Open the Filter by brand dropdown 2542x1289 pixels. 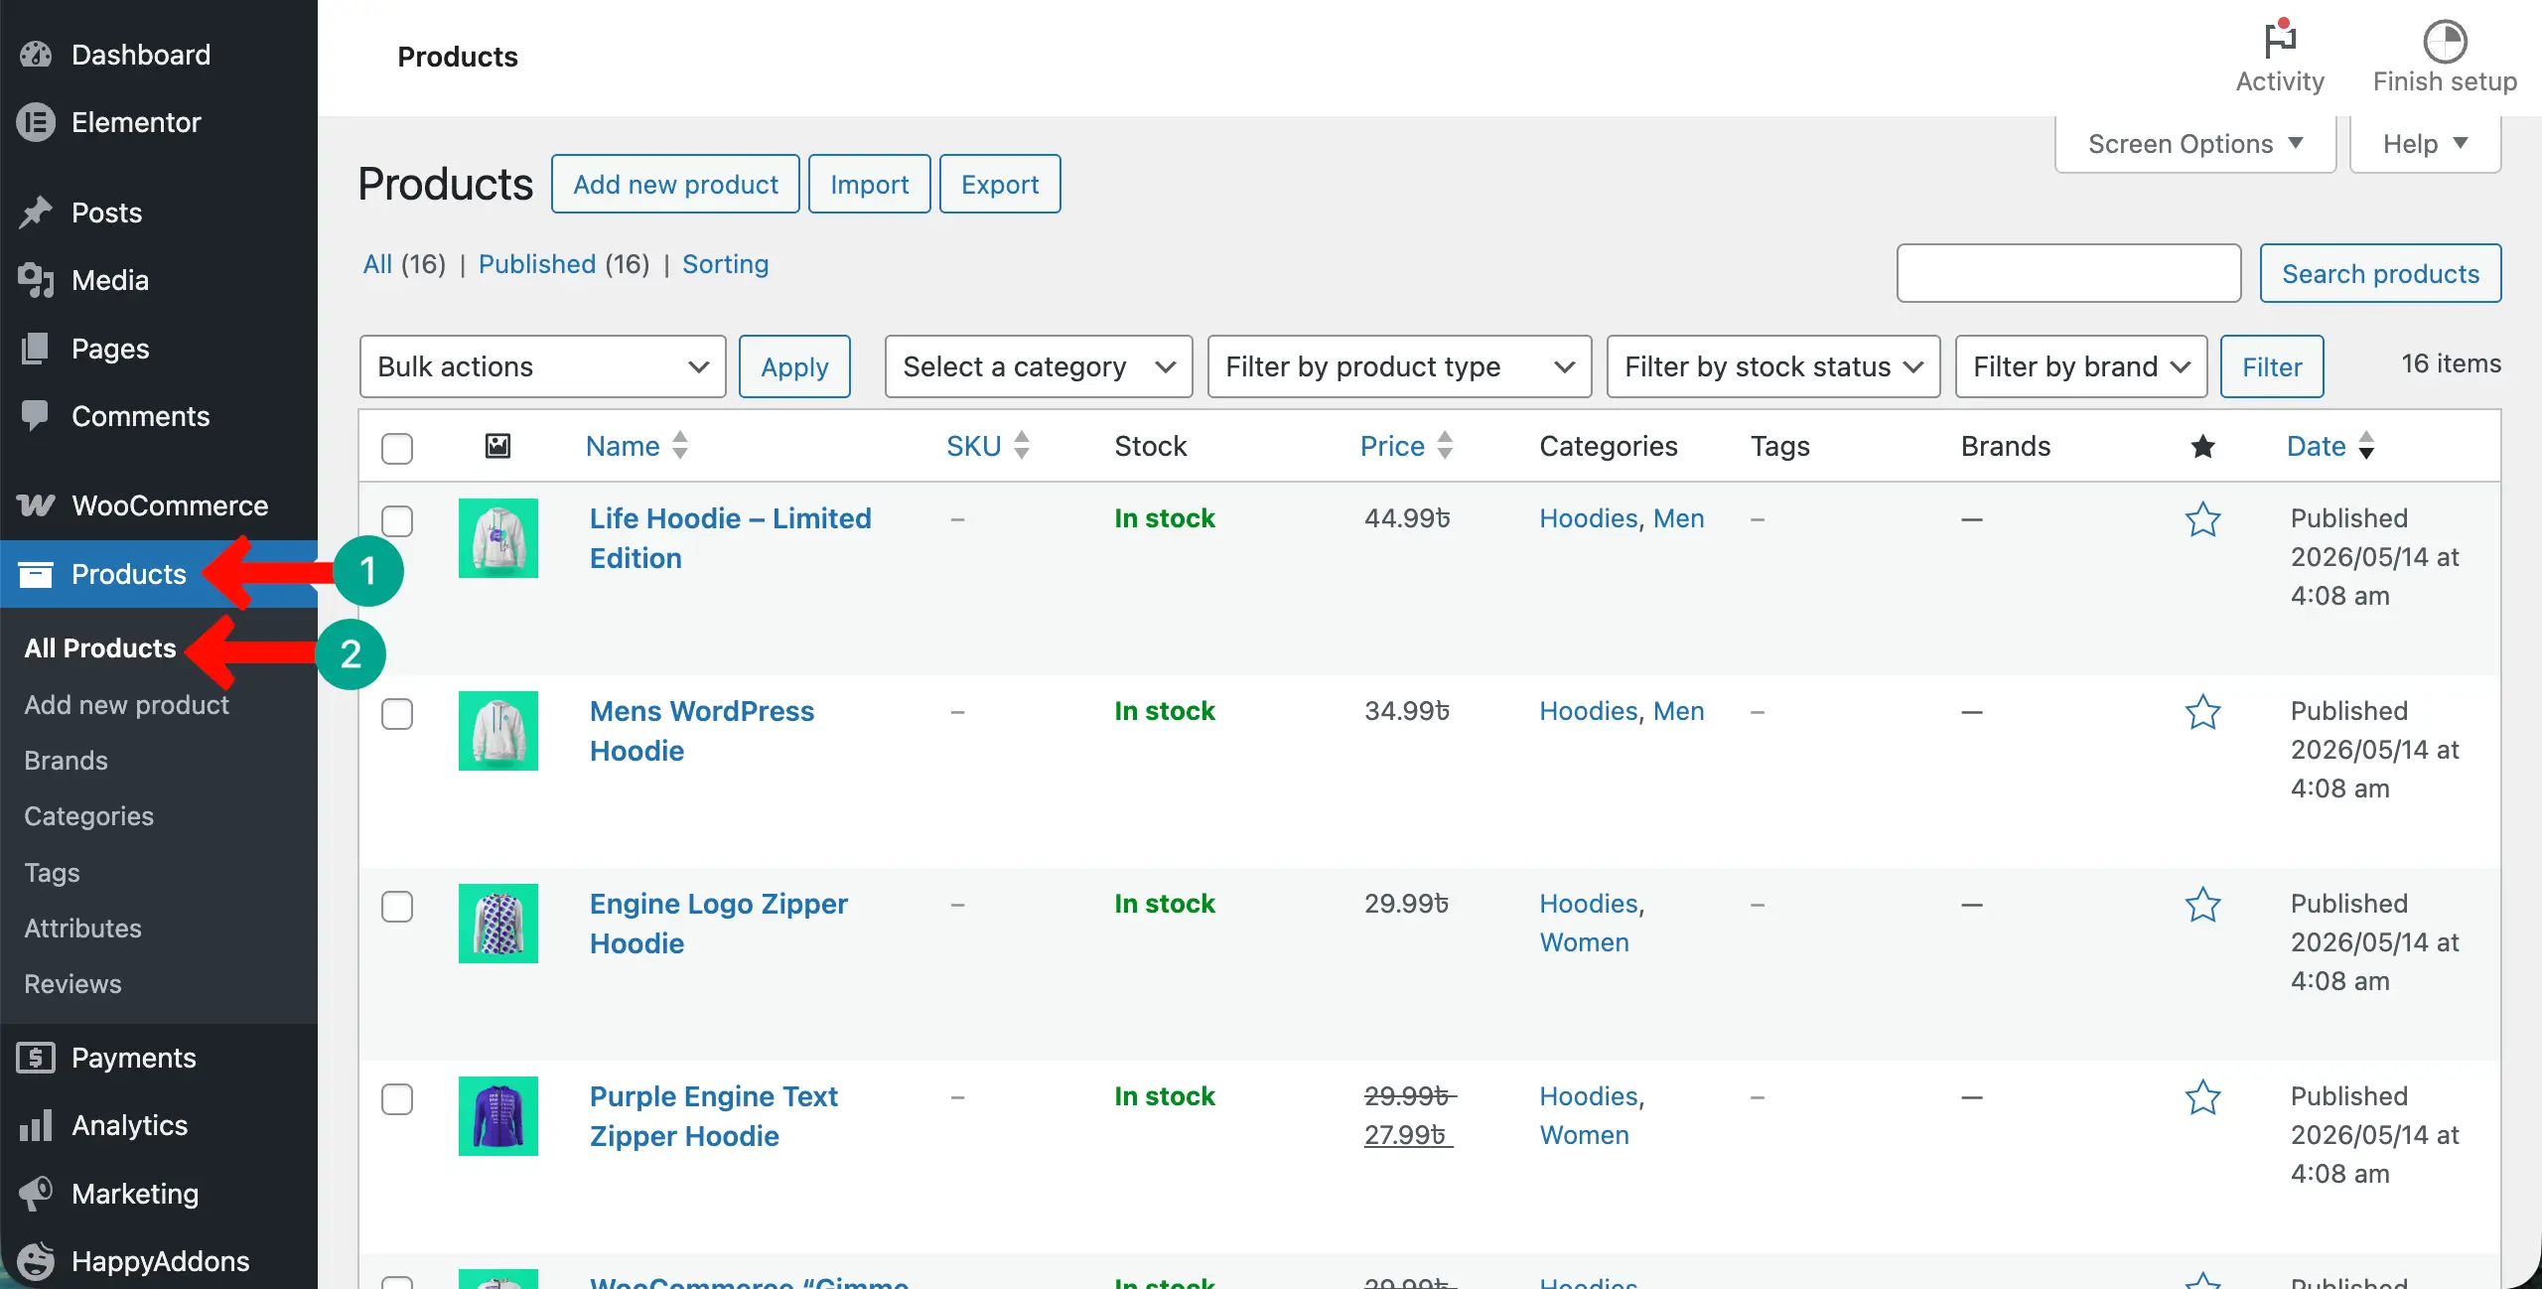2081,366
